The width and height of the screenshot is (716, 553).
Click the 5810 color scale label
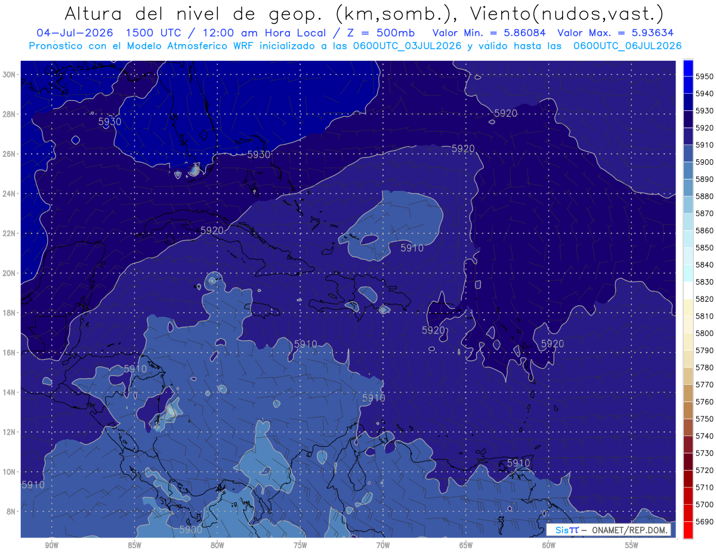705,316
